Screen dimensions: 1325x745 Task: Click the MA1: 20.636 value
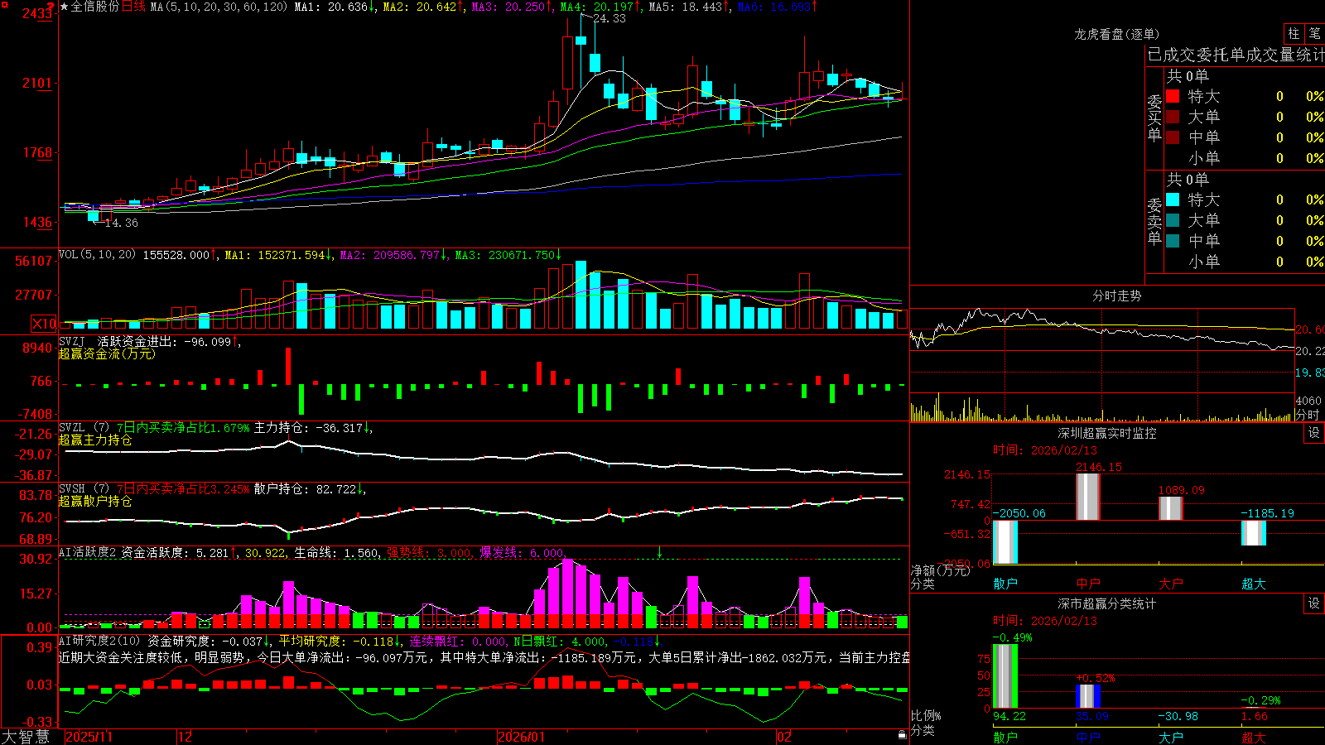(x=335, y=7)
